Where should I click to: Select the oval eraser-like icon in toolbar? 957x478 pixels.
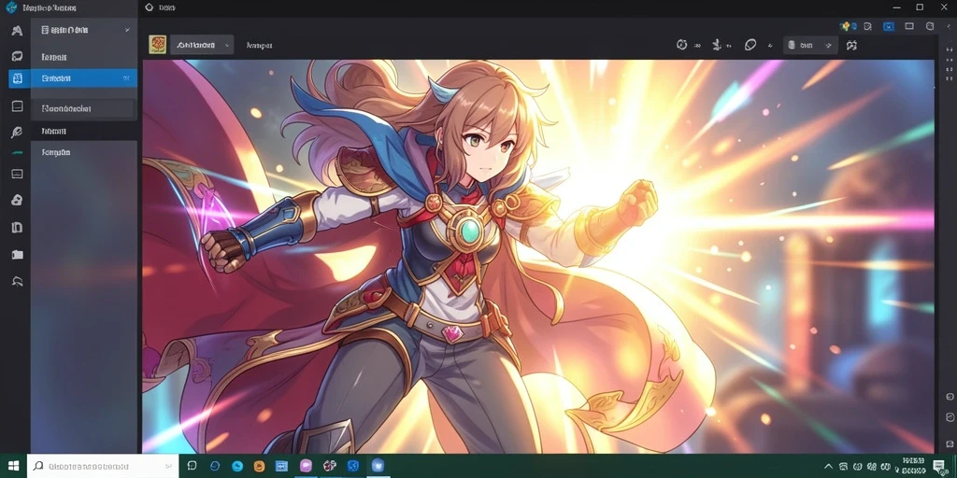click(750, 45)
